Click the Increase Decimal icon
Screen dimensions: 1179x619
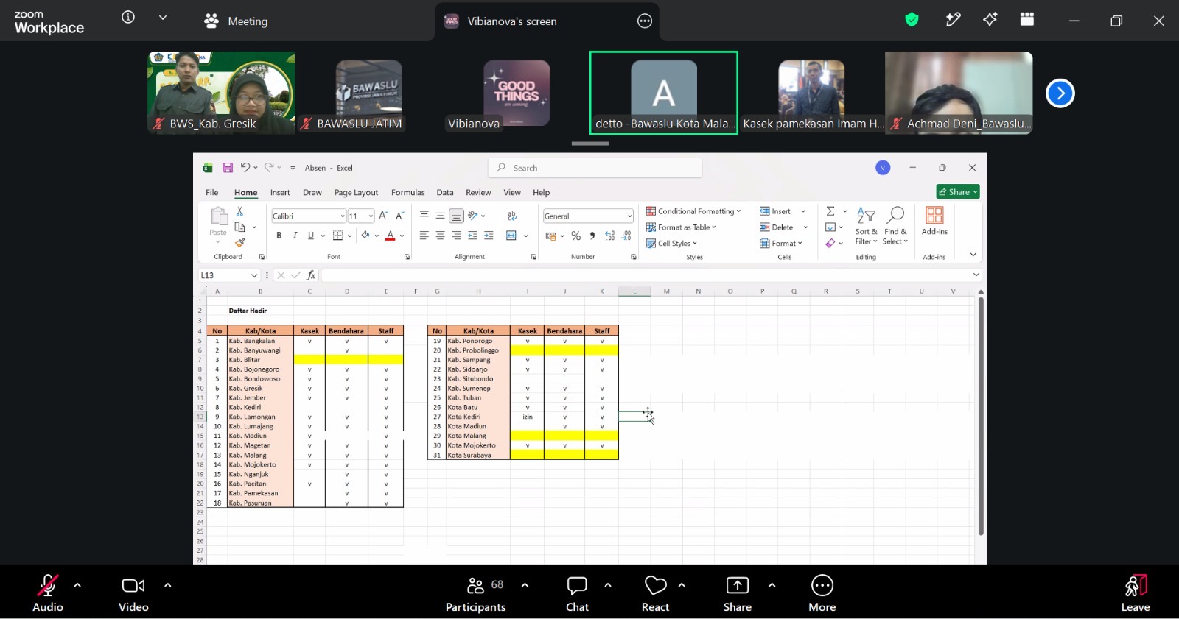pos(610,236)
